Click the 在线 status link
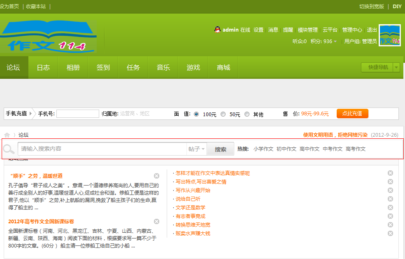405x259 pixels. pyautogui.click(x=245, y=30)
